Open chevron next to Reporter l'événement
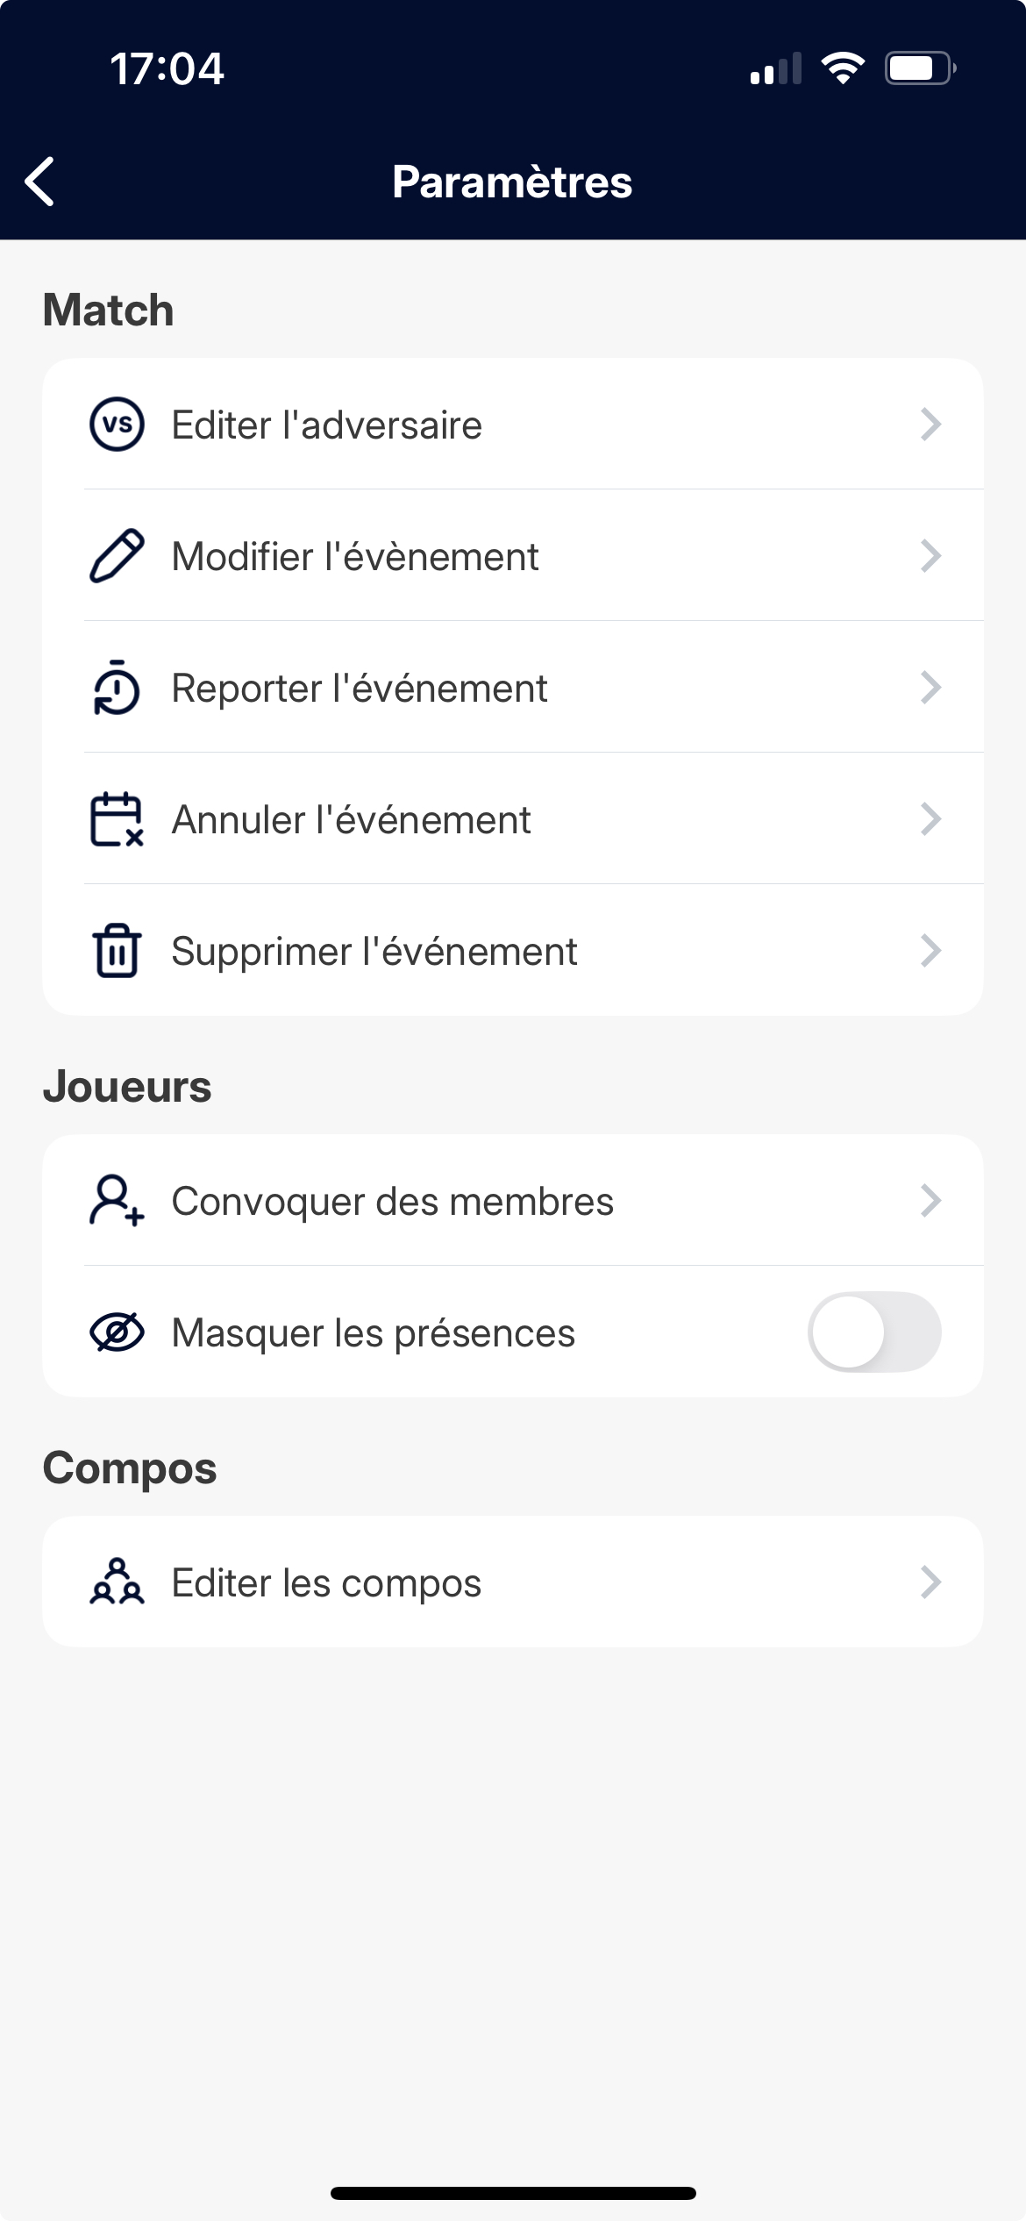The width and height of the screenshot is (1026, 2221). pos(930,688)
